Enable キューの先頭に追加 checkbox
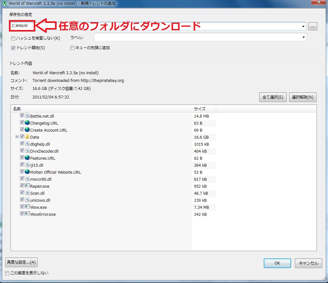 [x=73, y=48]
